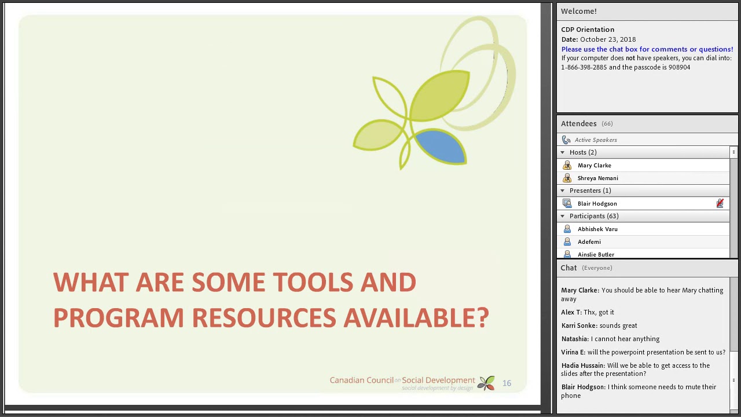
Task: Click Adefemi's participant icon
Action: pyautogui.click(x=567, y=242)
